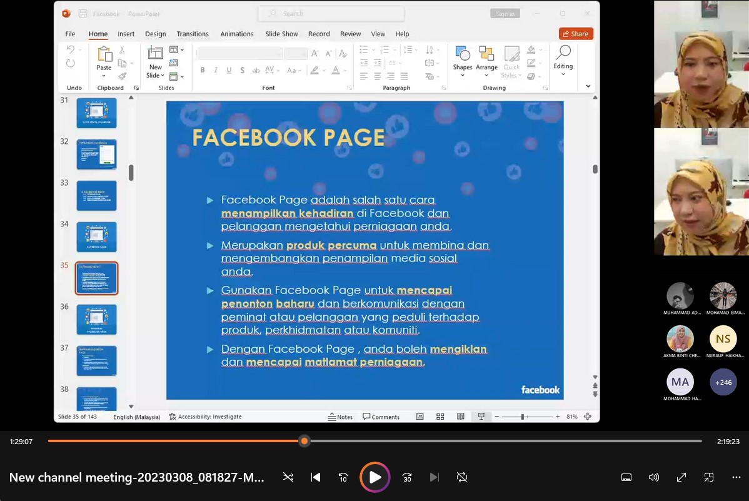The height and width of the screenshot is (501, 749).
Task: Click the Undo arrow icon in ribbon
Action: coord(71,49)
